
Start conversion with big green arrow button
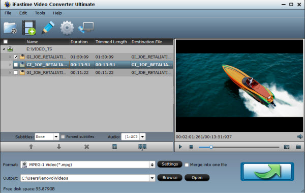click(267, 172)
